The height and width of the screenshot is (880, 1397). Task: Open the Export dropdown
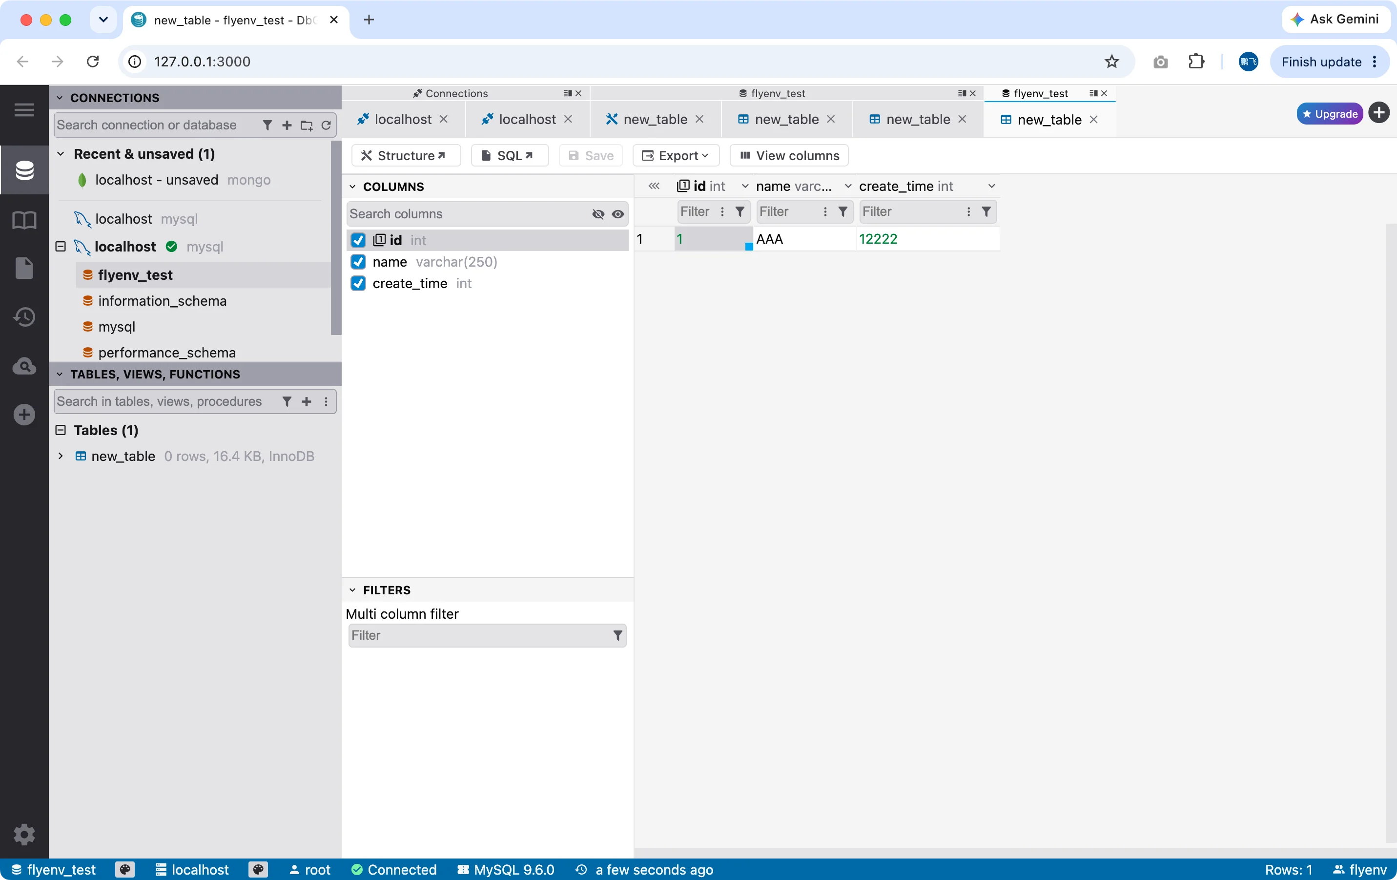(676, 156)
